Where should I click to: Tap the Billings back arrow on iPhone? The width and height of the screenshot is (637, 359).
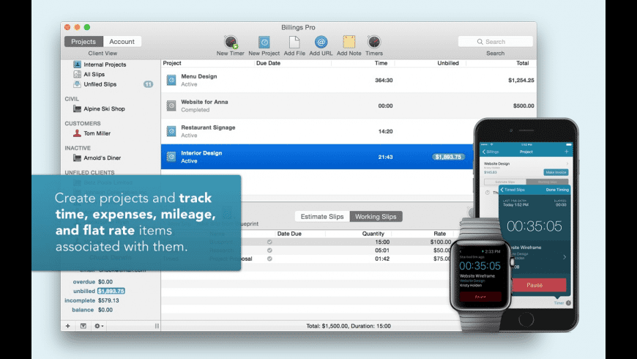490,152
